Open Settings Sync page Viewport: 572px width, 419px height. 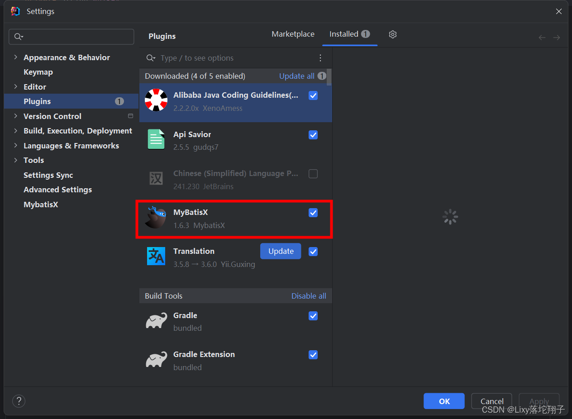click(48, 175)
